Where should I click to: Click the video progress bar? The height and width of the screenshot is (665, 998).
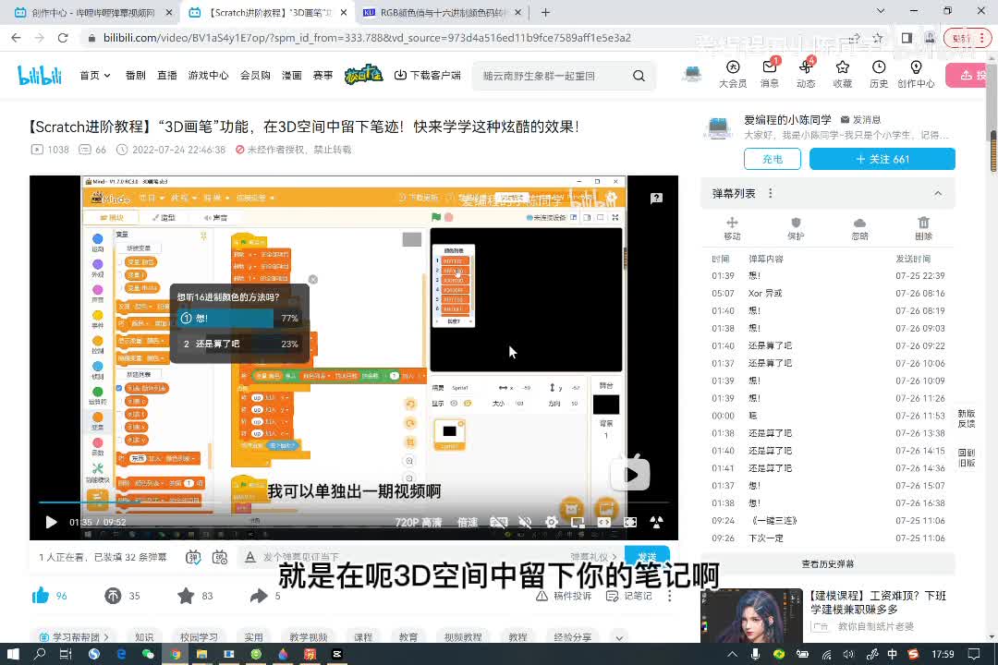tap(353, 502)
